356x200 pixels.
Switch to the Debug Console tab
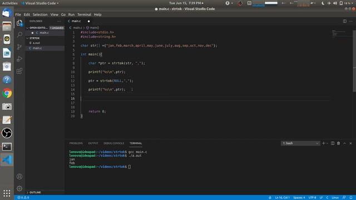pyautogui.click(x=113, y=143)
